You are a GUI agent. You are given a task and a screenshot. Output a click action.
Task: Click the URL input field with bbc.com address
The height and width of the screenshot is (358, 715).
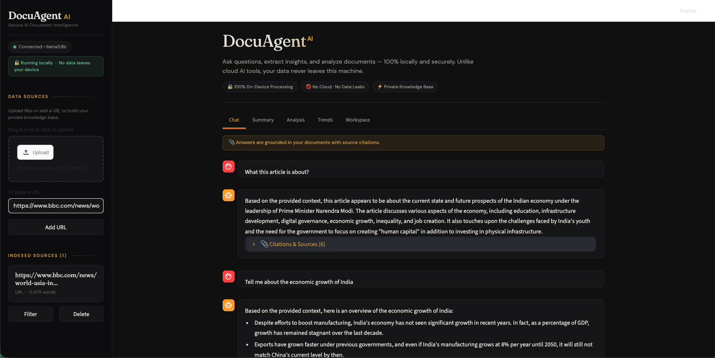coord(56,206)
